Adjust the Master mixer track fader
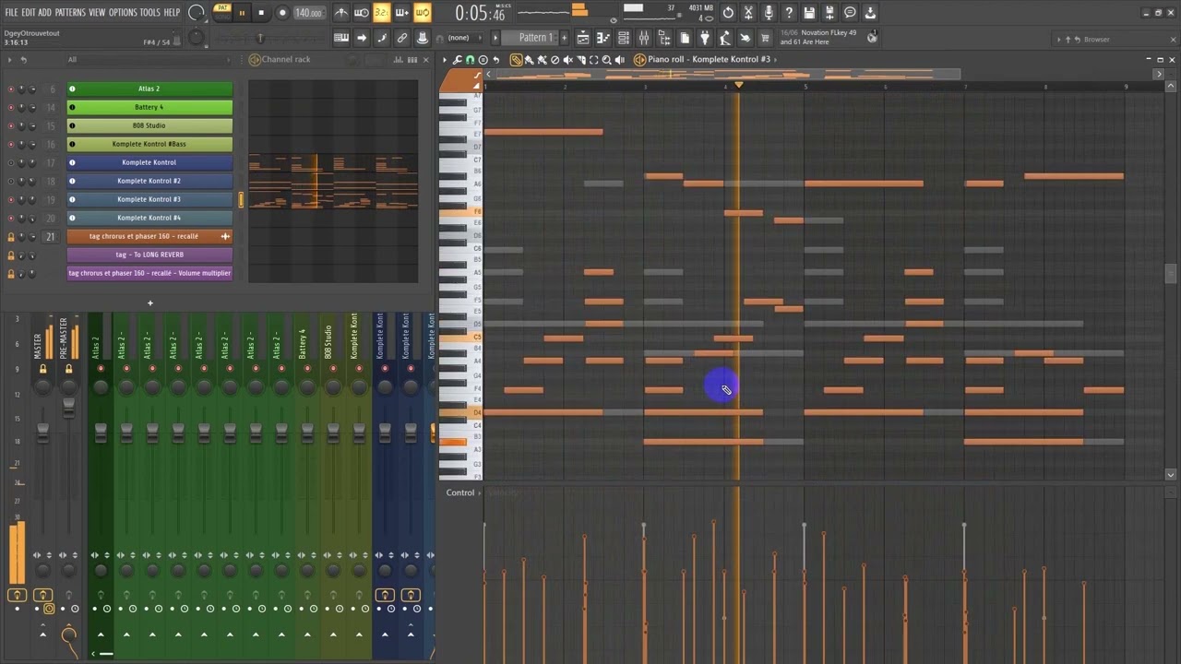 [x=42, y=433]
